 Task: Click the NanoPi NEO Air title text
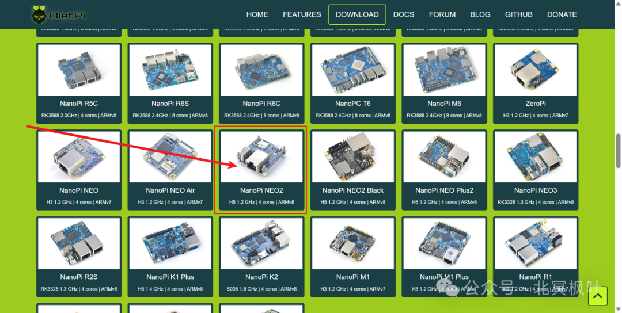tap(170, 190)
